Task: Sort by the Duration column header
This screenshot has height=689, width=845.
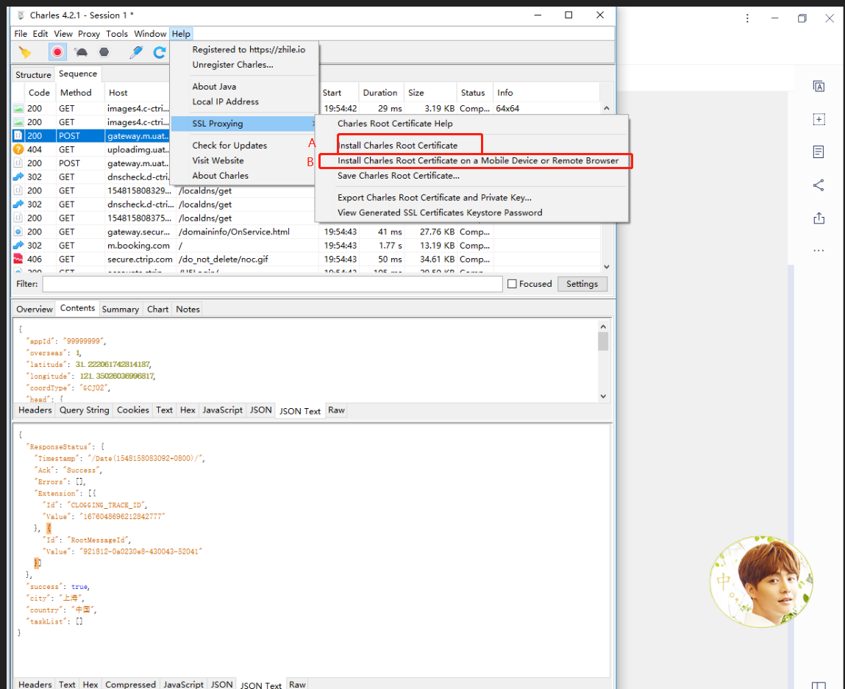Action: point(380,93)
